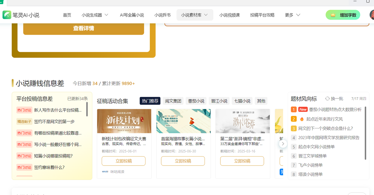
Task: Select the 七猫小说 filter tab
Action: (242, 101)
